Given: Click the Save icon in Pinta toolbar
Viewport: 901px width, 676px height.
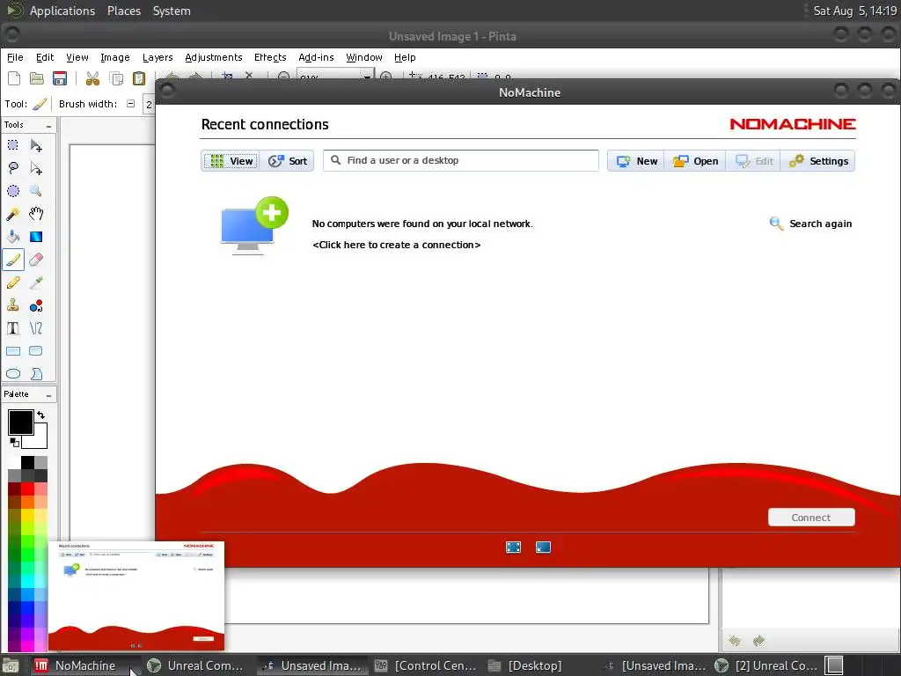Looking at the screenshot, I should pyautogui.click(x=60, y=78).
